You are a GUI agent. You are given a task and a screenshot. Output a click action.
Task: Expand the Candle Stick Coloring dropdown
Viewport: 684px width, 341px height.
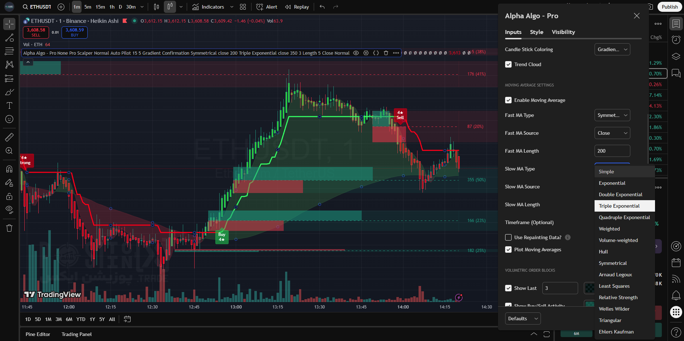612,49
